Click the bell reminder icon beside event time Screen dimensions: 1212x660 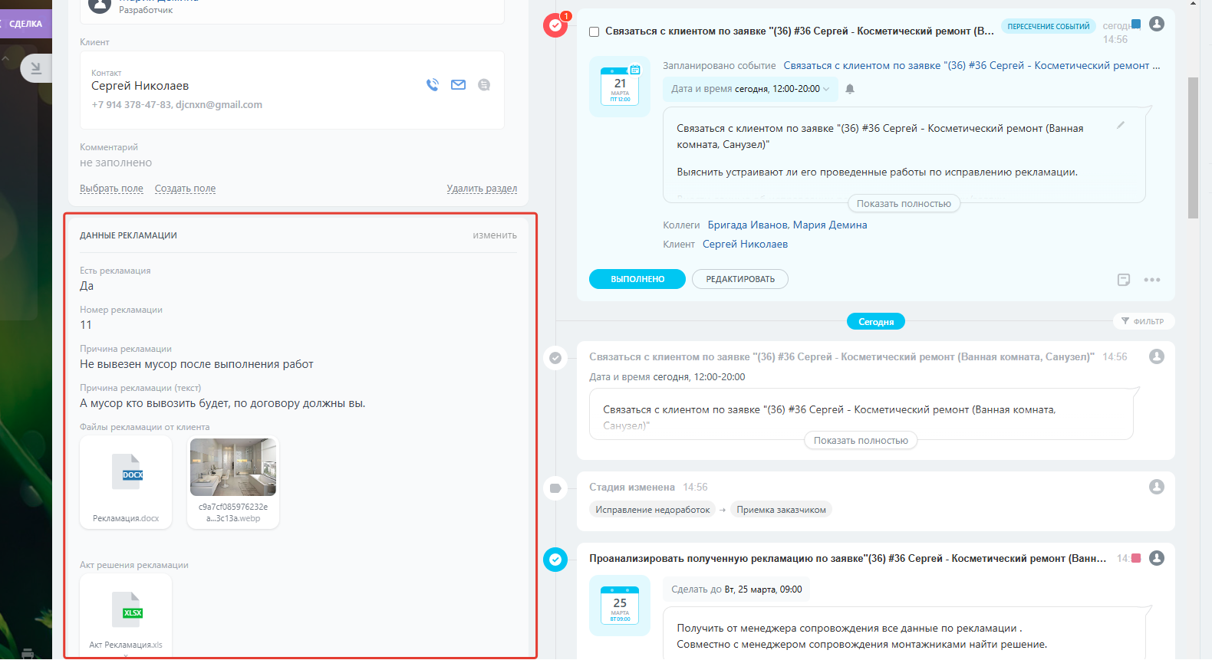click(x=850, y=89)
